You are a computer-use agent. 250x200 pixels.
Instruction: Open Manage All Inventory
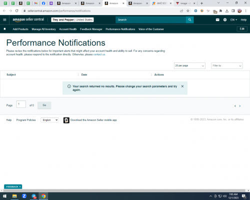pyautogui.click(x=43, y=29)
